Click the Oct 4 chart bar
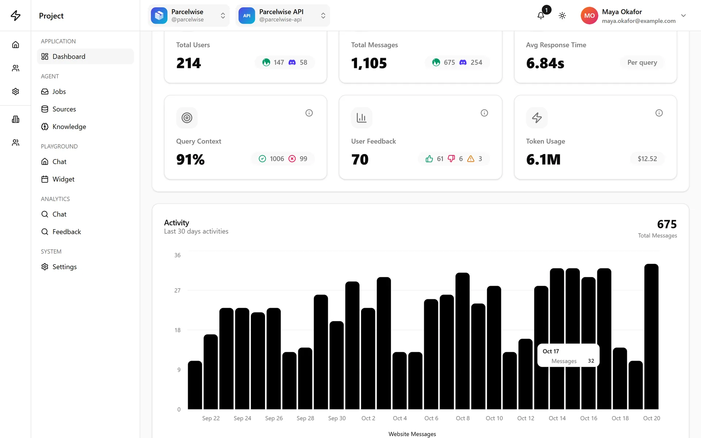Image resolution: width=701 pixels, height=438 pixels. tap(399, 381)
